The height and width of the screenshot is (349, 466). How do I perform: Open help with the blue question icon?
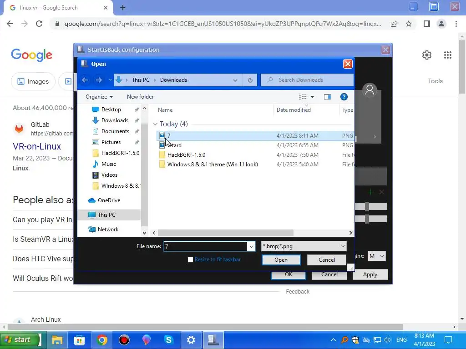point(344,97)
